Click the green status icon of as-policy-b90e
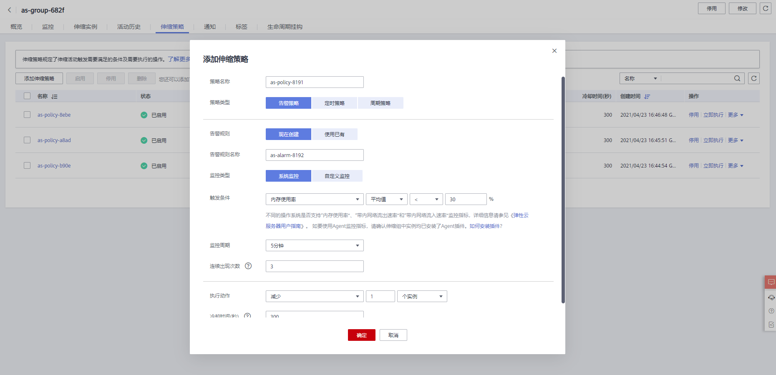The image size is (776, 375). tap(144, 166)
